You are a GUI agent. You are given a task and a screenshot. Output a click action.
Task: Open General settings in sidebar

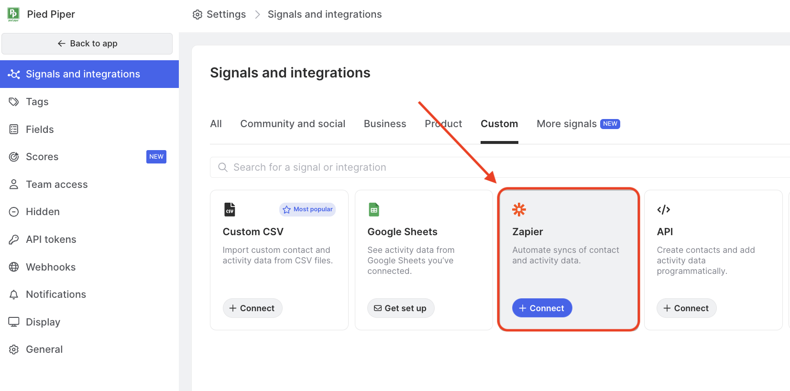point(89,349)
